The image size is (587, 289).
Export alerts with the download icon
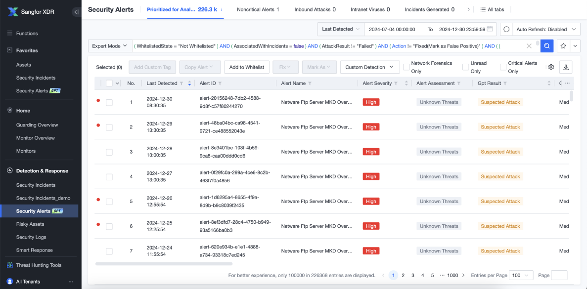(x=566, y=67)
